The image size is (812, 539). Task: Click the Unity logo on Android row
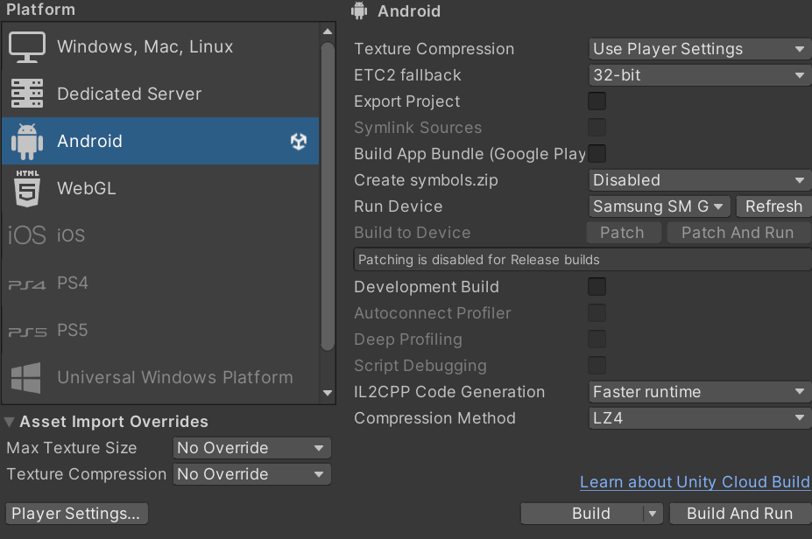point(299,141)
